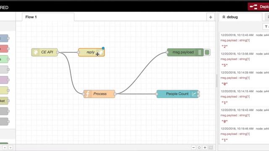Click the blue changed indicator on reply node
This screenshot has height=151, width=269.
pyautogui.click(x=103, y=48)
